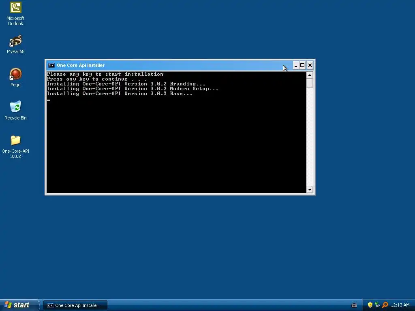Close the One Core Api Installer window
Screen dimensions: 415x311
[310, 65]
